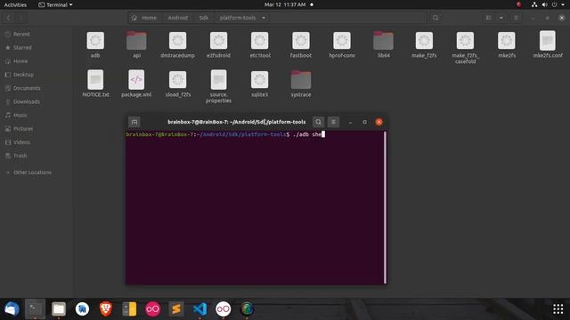Open the Terminal app menu in top bar
This screenshot has width=570, height=320.
(55, 4)
